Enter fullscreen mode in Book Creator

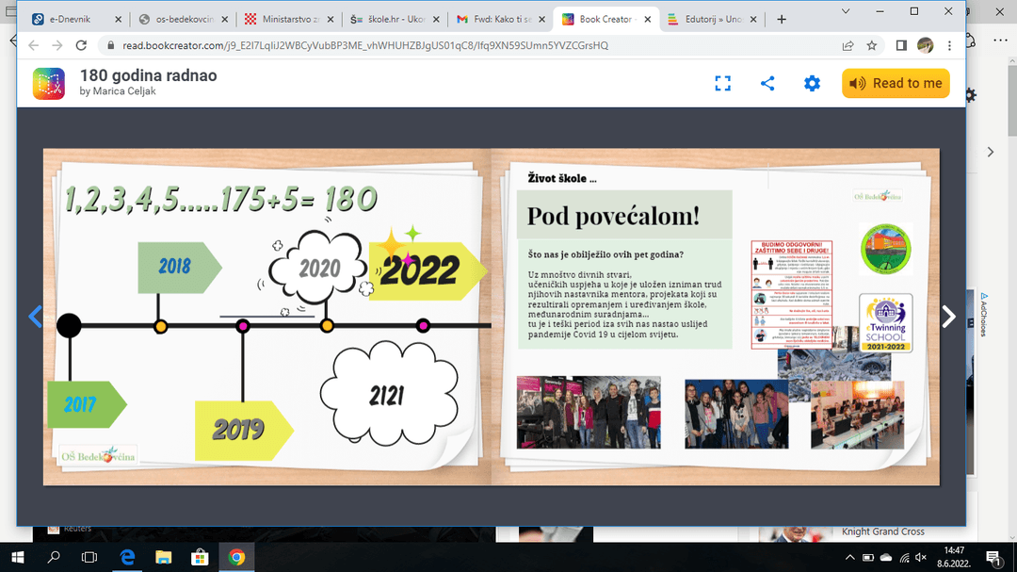[722, 83]
